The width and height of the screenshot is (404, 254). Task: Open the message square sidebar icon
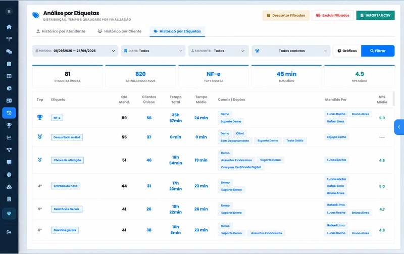pyautogui.click(x=9, y=162)
